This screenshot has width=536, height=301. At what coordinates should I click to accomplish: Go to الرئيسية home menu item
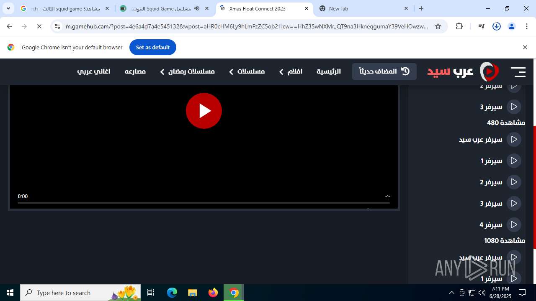point(329,71)
